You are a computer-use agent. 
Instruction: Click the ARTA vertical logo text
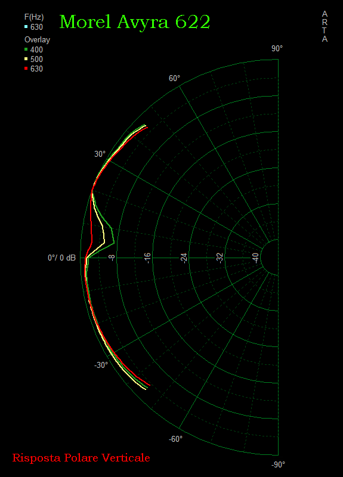click(x=325, y=26)
